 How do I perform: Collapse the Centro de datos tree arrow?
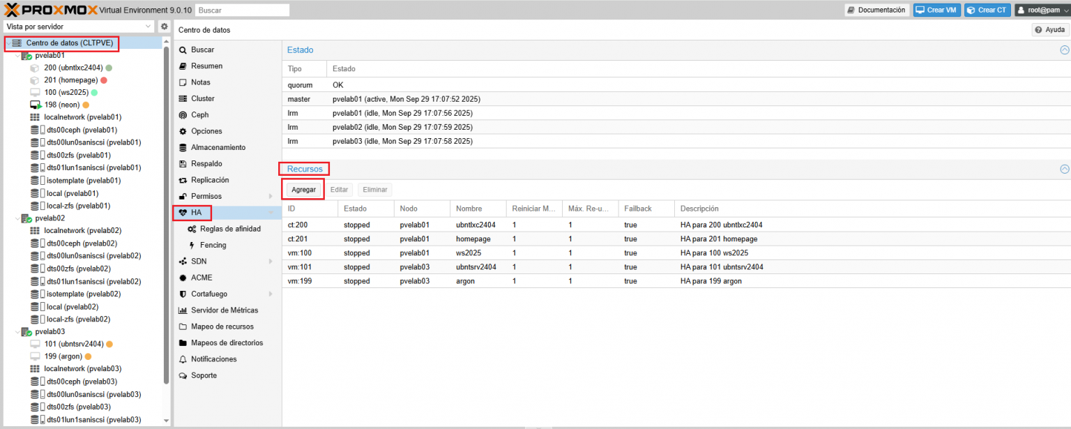click(8, 43)
